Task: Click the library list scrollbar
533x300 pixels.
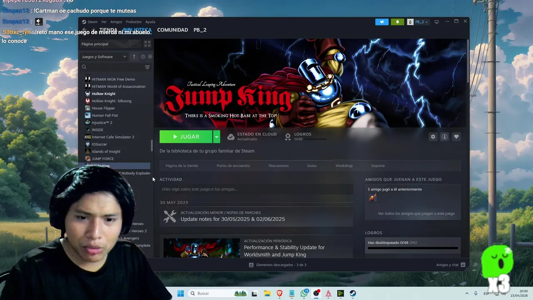Action: (x=152, y=145)
